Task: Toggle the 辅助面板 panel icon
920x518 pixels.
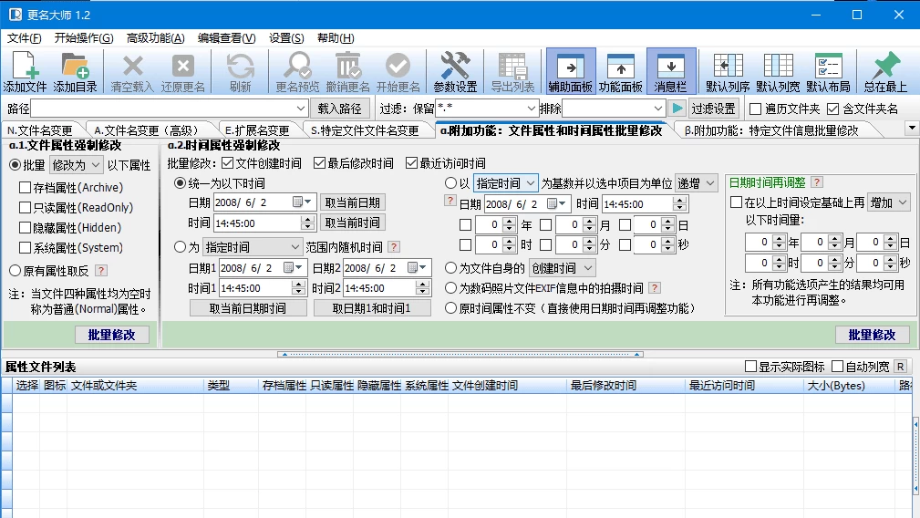Action: [x=571, y=66]
